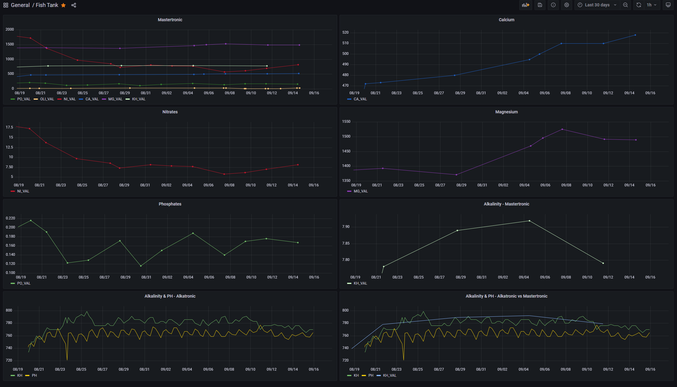Toggle the OLI_VAL series in Mastertronic legend
Image resolution: width=677 pixels, height=387 pixels.
(47, 99)
